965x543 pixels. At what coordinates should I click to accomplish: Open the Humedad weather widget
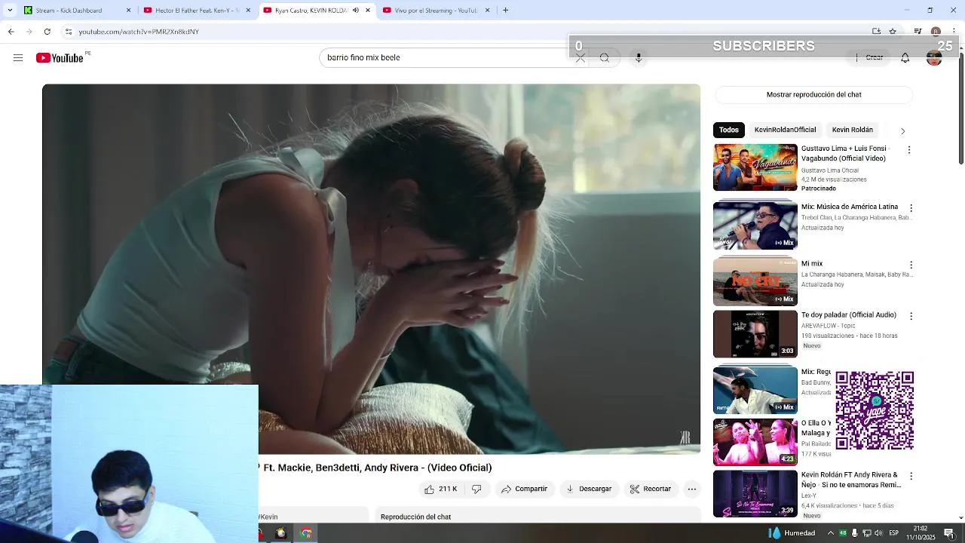point(791,533)
